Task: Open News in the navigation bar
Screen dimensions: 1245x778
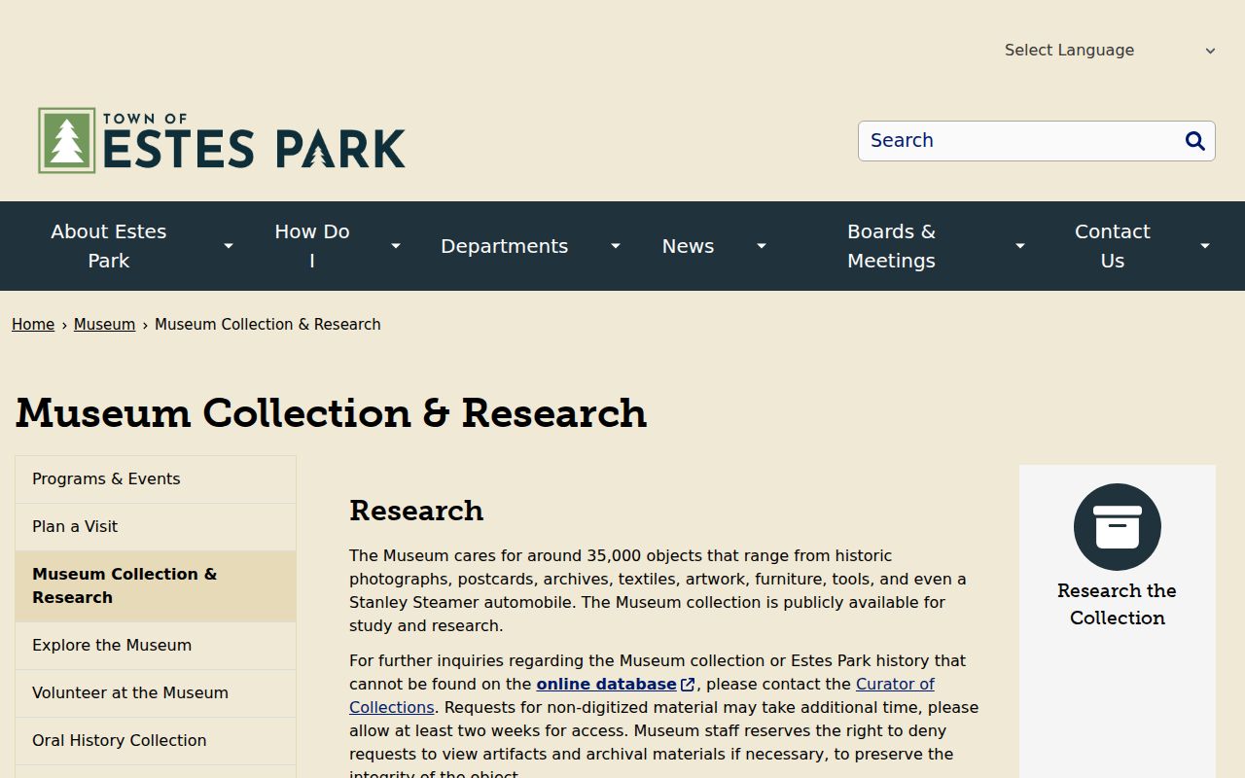Action: click(689, 246)
